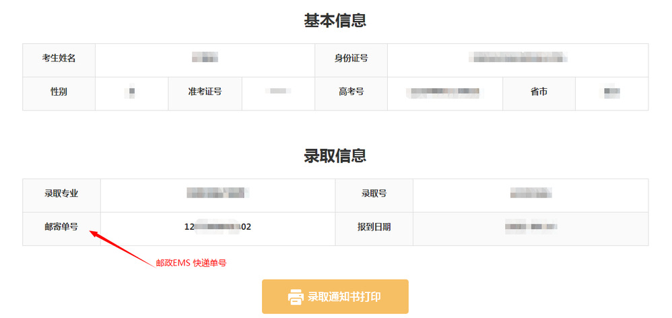Click the 录取信息 section heading

(335, 156)
